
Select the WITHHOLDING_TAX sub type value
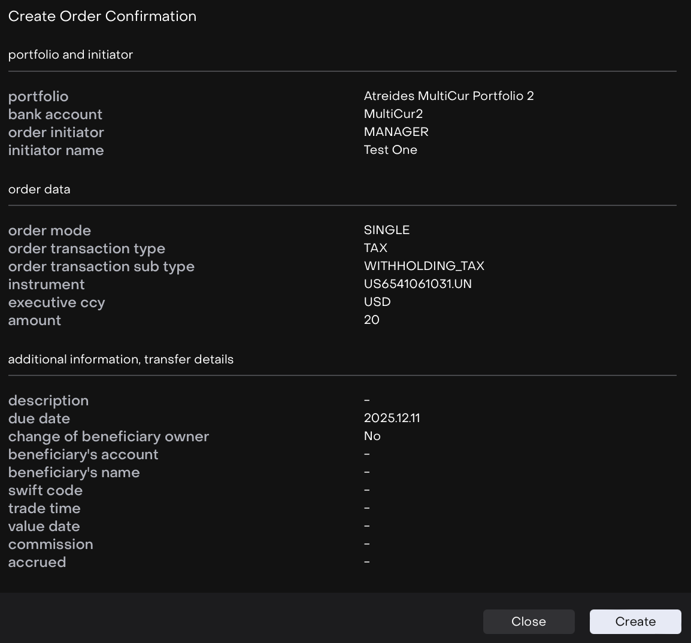(x=424, y=266)
